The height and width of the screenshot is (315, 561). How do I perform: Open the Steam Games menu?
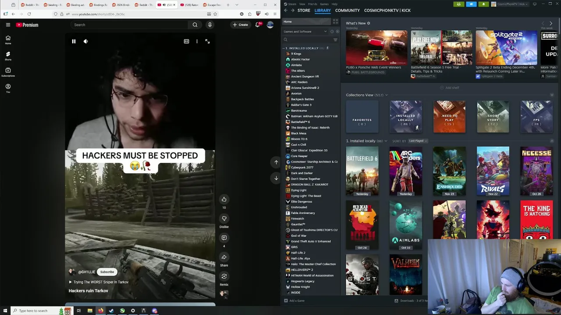[x=324, y=4]
